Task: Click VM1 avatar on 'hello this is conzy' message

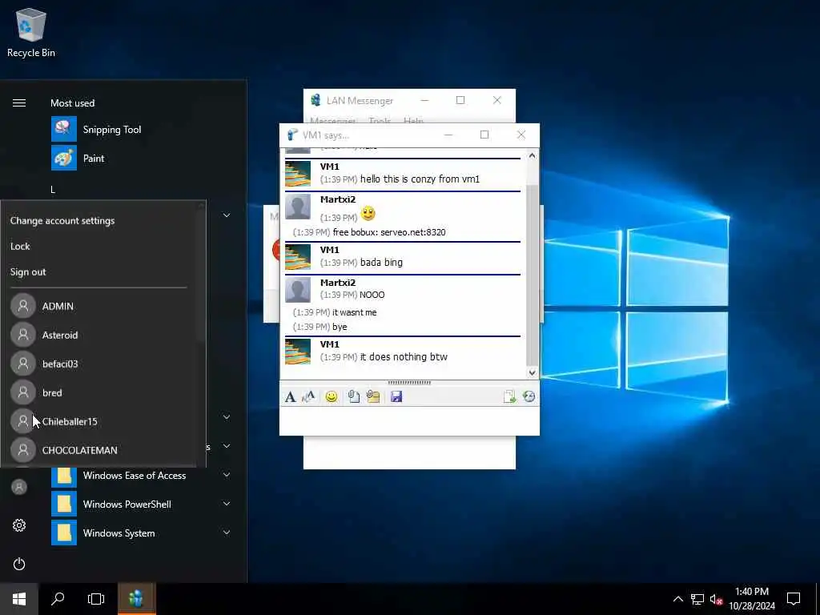Action: pyautogui.click(x=298, y=174)
